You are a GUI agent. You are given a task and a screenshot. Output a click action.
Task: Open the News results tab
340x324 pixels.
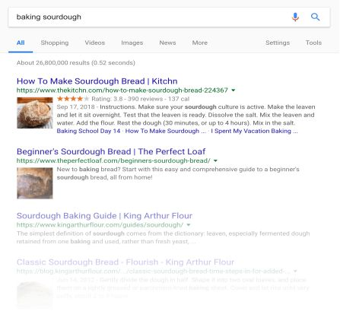coord(167,43)
